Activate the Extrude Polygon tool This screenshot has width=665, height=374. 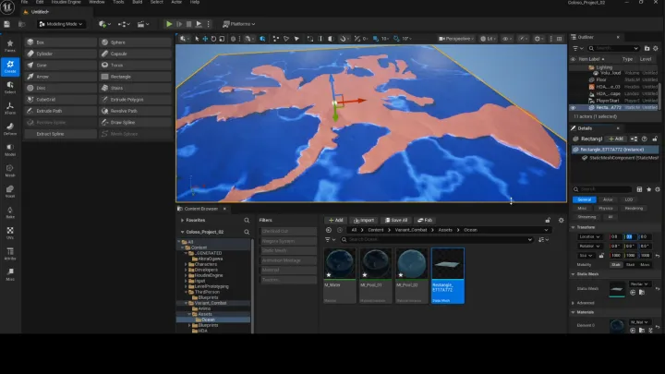click(x=135, y=100)
